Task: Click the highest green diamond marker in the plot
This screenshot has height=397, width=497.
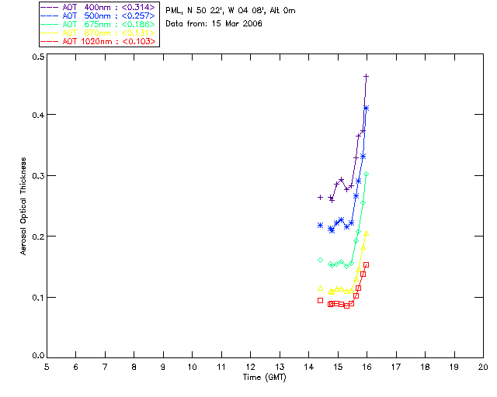Action: tap(366, 174)
